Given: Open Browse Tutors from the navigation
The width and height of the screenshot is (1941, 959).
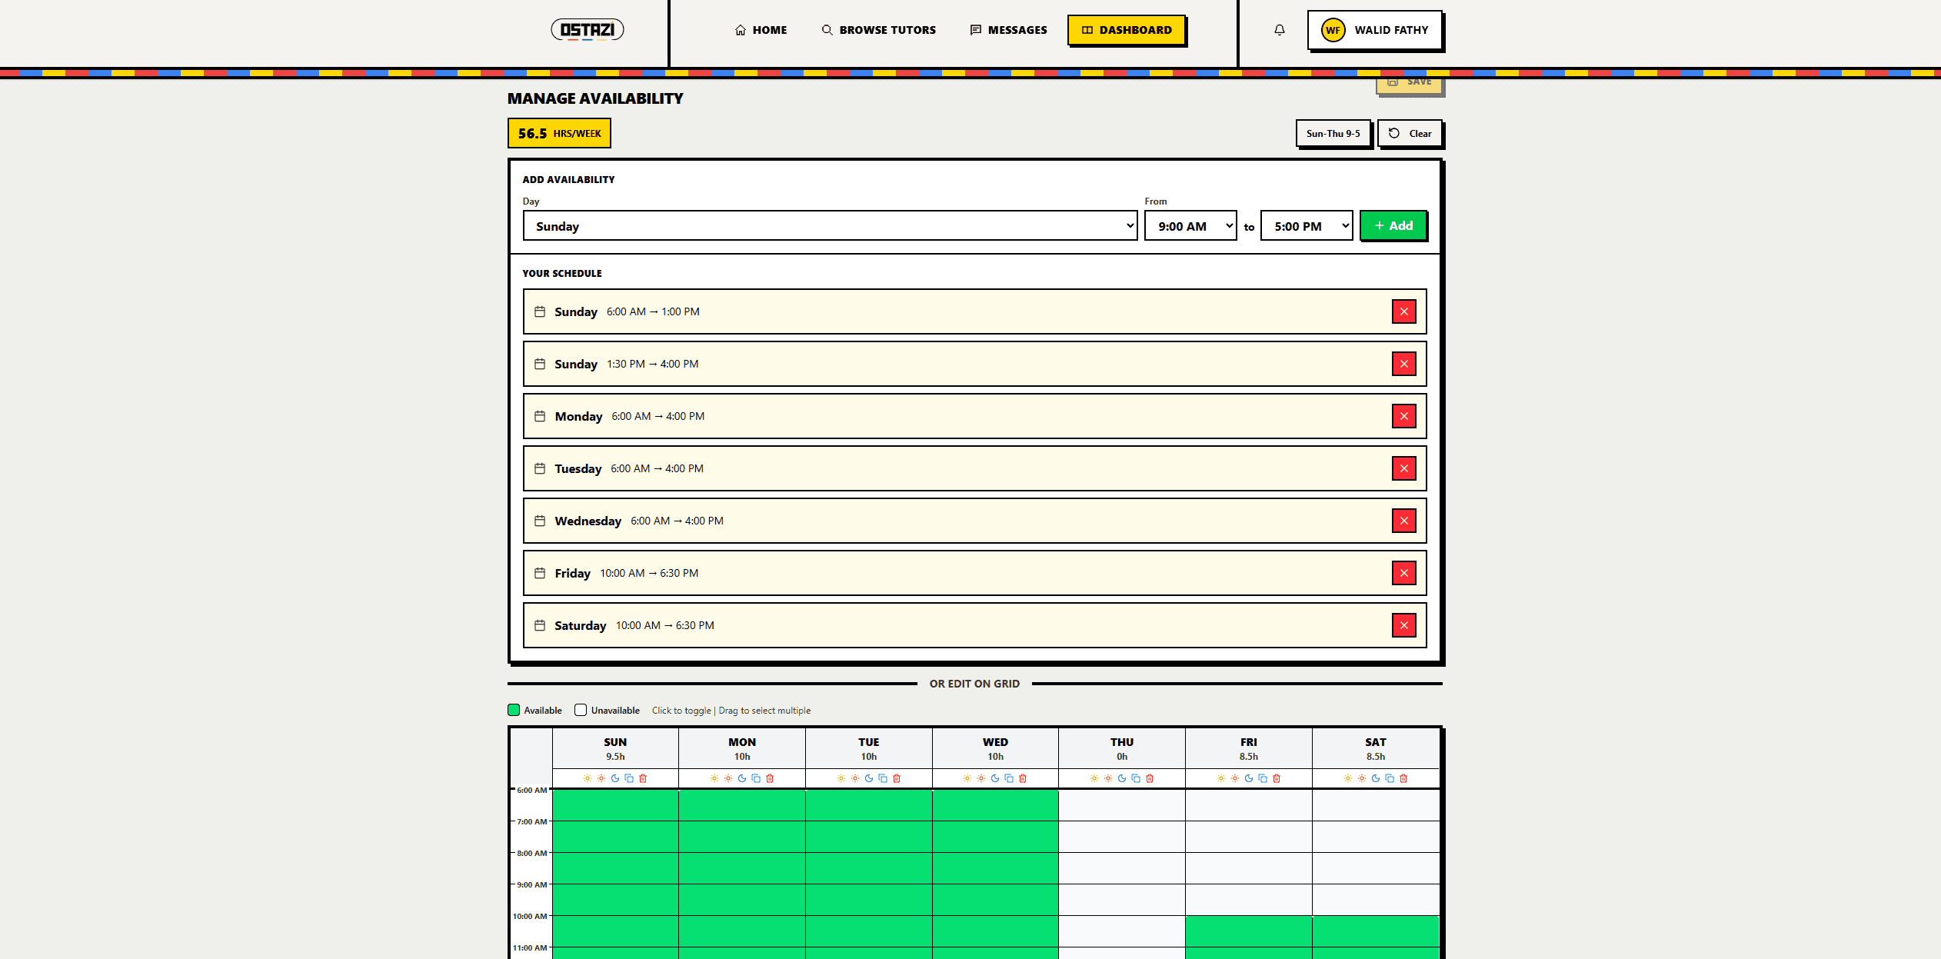Looking at the screenshot, I should [x=878, y=30].
